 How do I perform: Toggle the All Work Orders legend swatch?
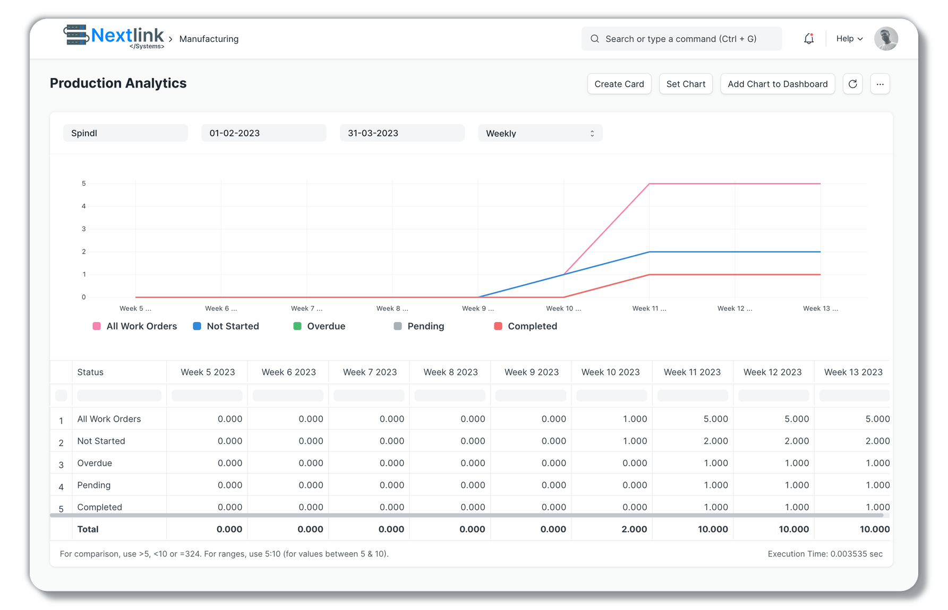[97, 326]
